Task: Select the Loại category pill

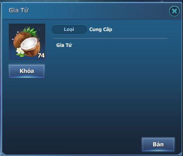Action: tap(69, 29)
